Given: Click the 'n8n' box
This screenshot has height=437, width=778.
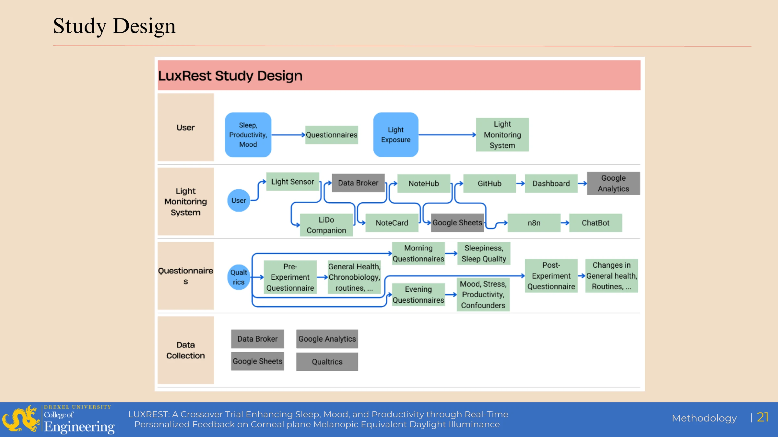Looking at the screenshot, I should [x=534, y=223].
